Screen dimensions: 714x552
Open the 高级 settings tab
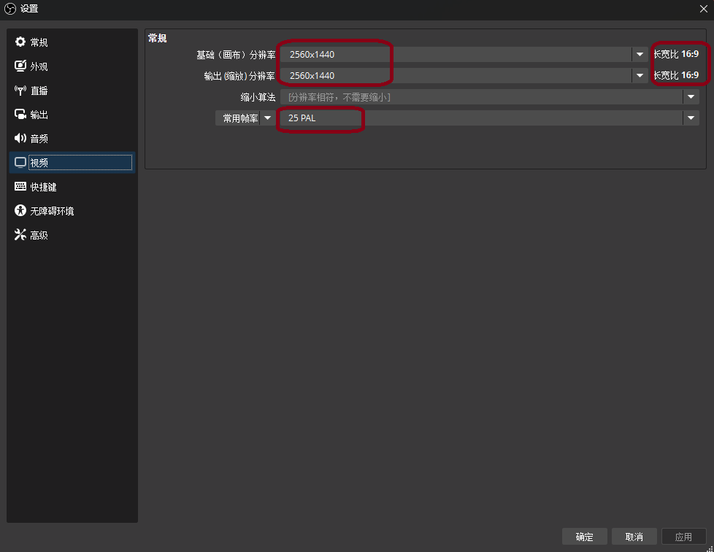(x=72, y=235)
